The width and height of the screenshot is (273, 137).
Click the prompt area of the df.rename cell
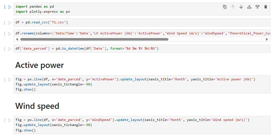pos(8,34)
